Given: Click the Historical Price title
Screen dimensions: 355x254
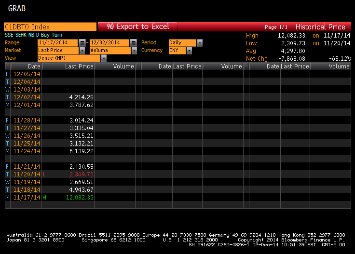Looking at the screenshot, I should (x=320, y=27).
